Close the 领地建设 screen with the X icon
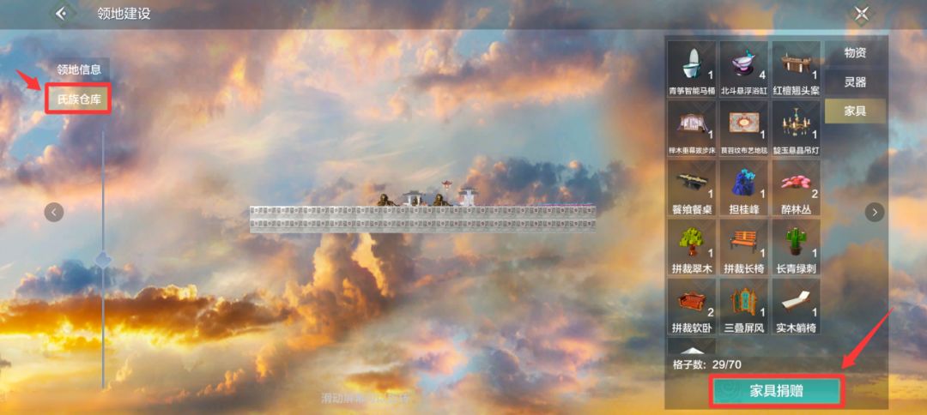 [x=862, y=14]
